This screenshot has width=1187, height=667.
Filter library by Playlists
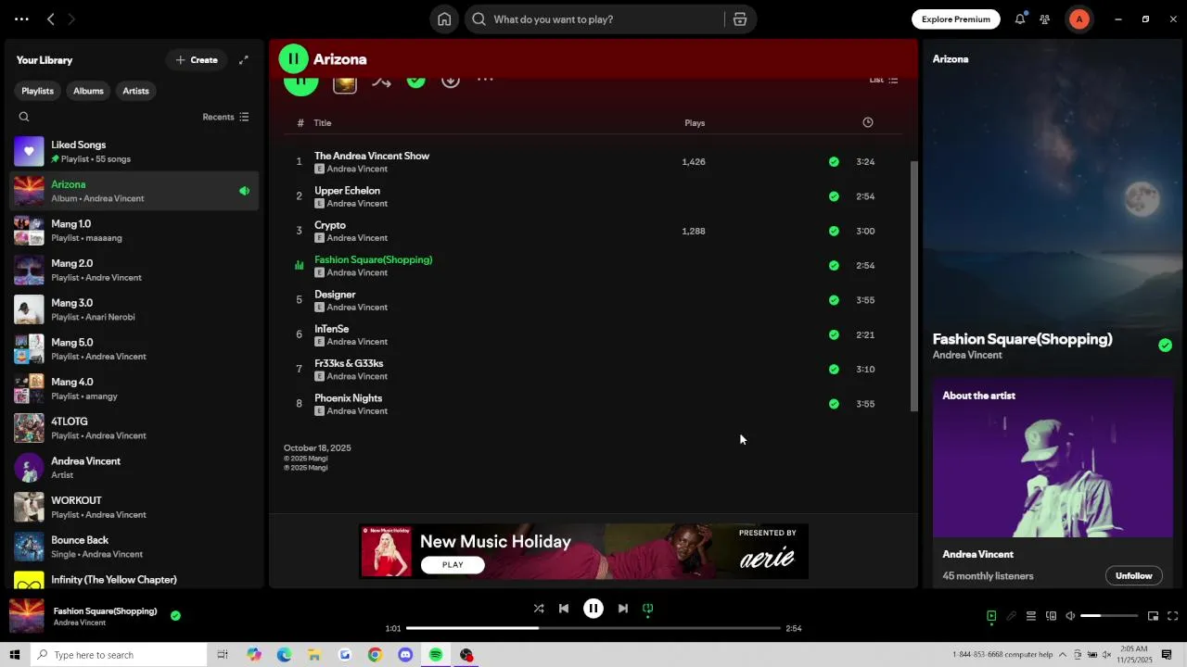pyautogui.click(x=38, y=91)
